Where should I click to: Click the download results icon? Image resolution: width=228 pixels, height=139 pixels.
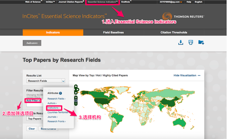coord(181,43)
